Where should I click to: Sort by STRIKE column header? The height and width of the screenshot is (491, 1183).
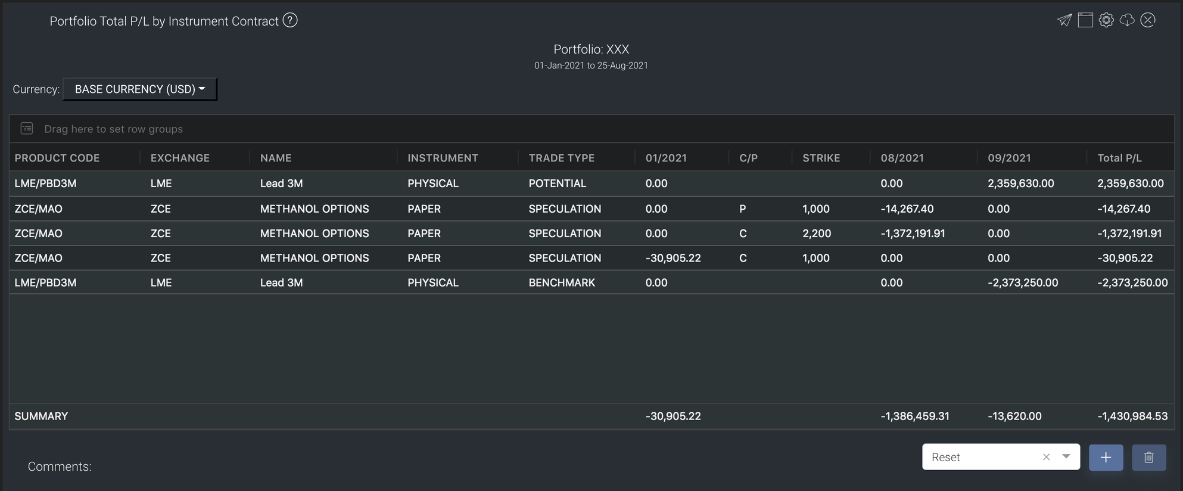pyautogui.click(x=821, y=158)
